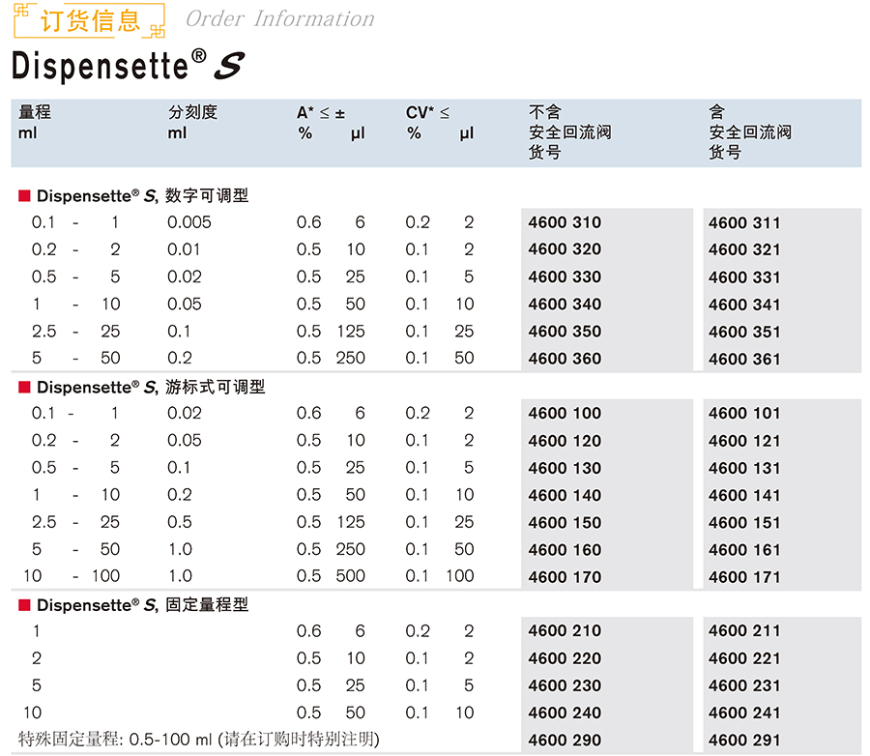Click the Dispensette S product title

click(127, 66)
